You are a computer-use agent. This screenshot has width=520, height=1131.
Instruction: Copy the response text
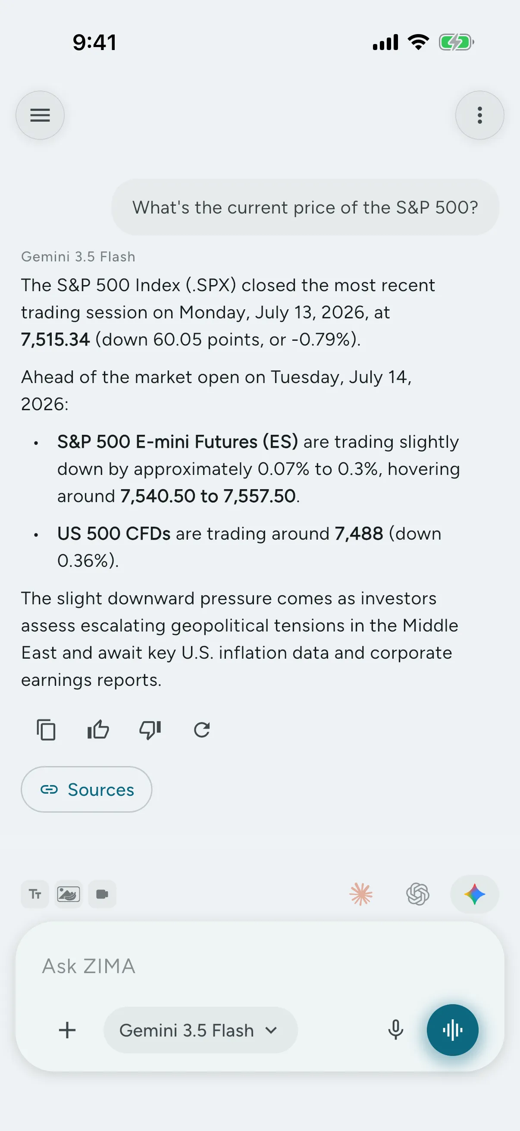tap(46, 730)
